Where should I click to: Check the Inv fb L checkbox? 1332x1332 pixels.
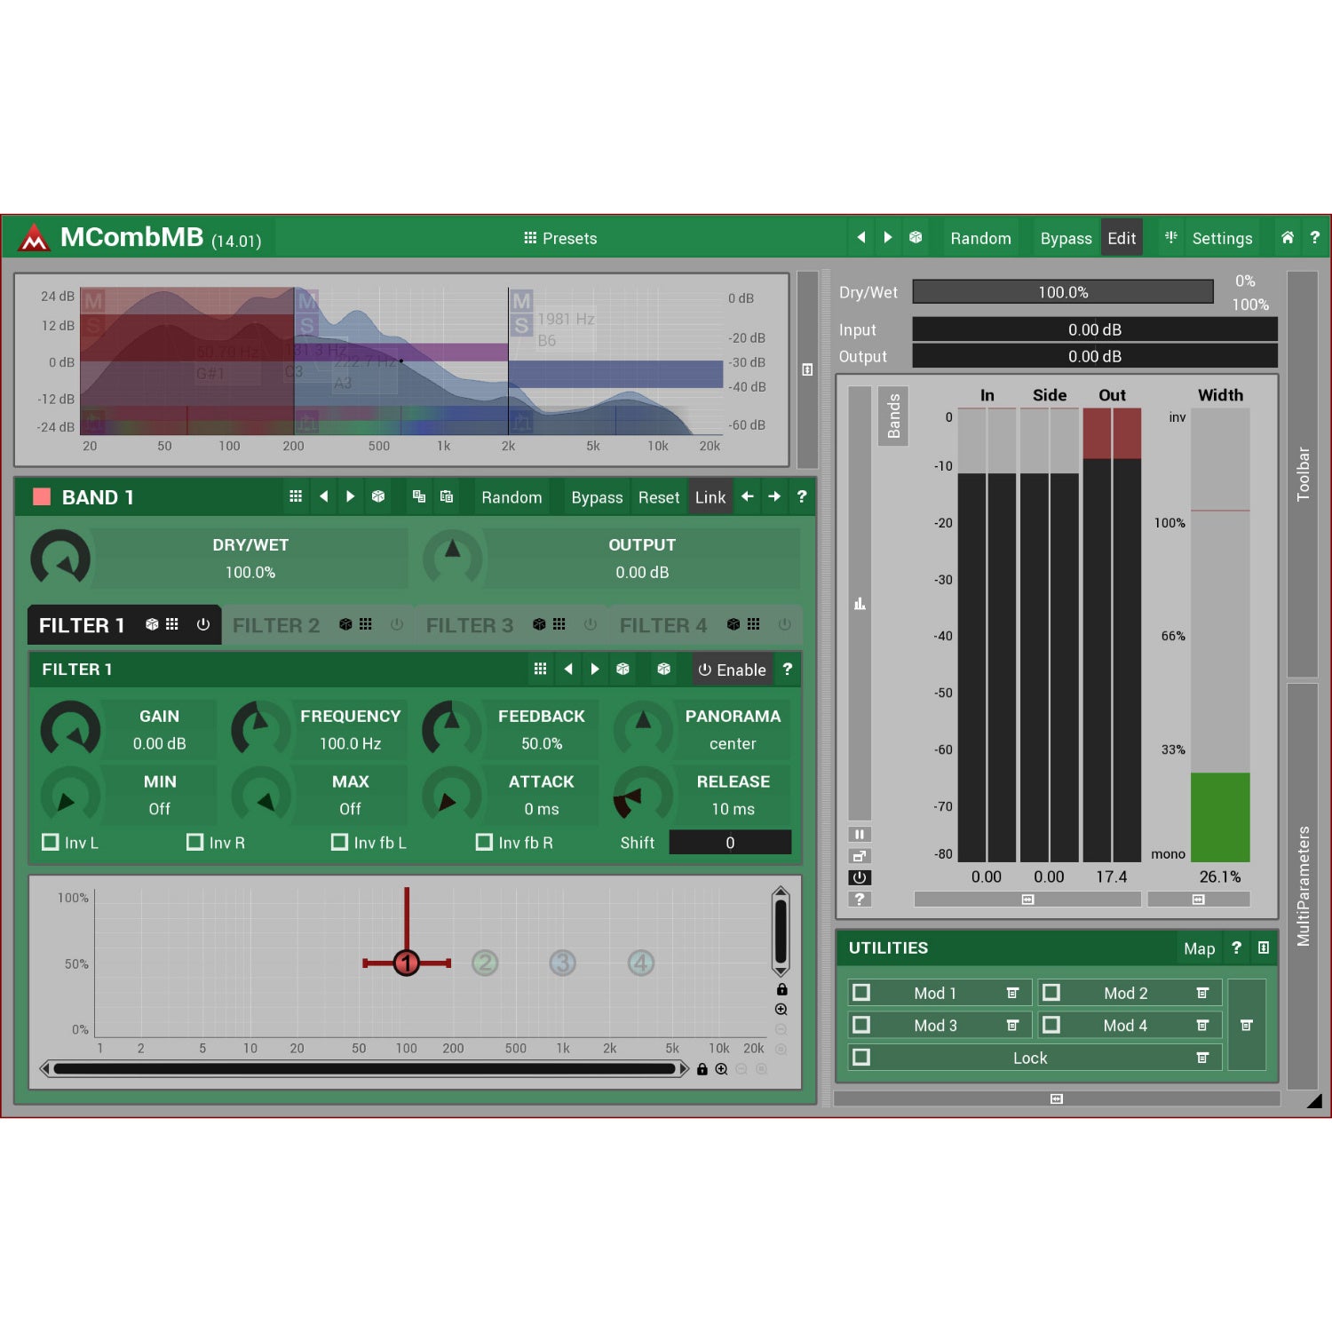[x=340, y=842]
